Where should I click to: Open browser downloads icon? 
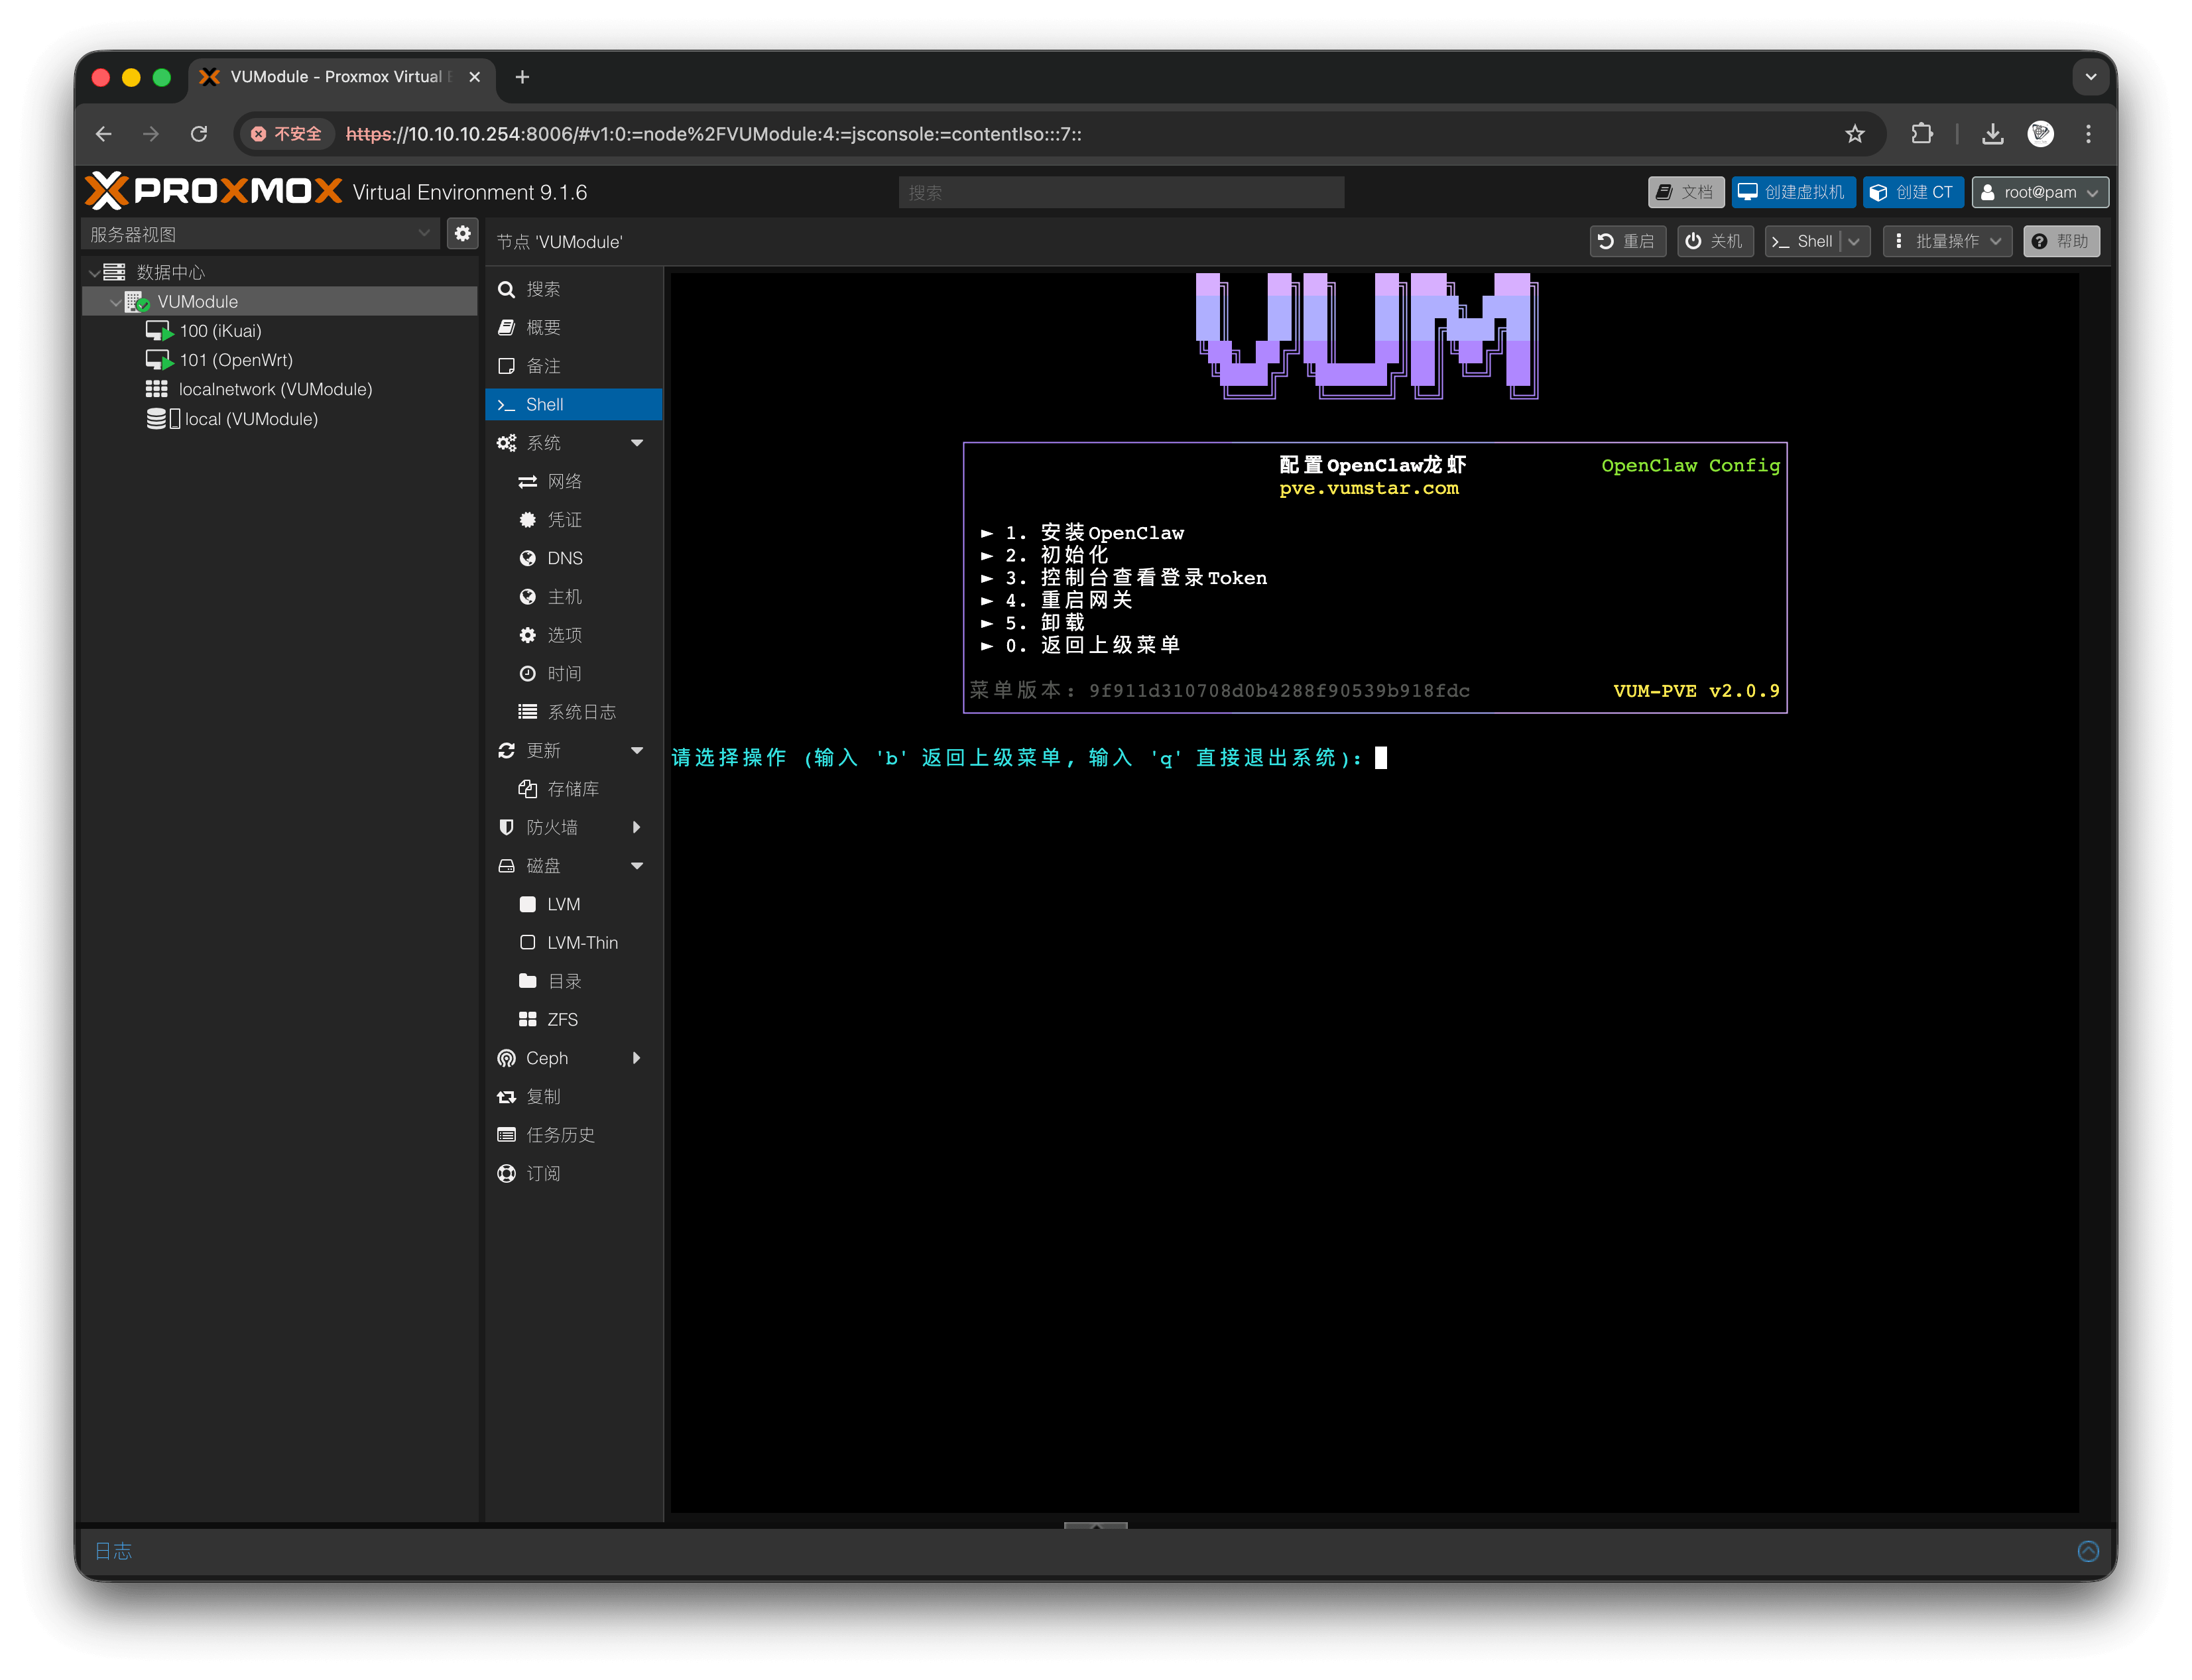1993,134
